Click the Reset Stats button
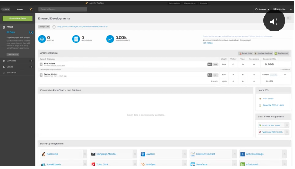295x169 pixels. 245,54
